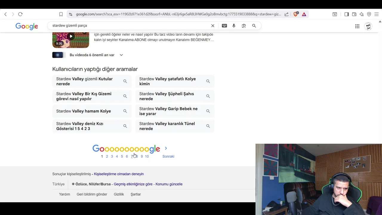Search 'Stardew Valley deniz Kızı Gösterisi'

tap(92, 126)
